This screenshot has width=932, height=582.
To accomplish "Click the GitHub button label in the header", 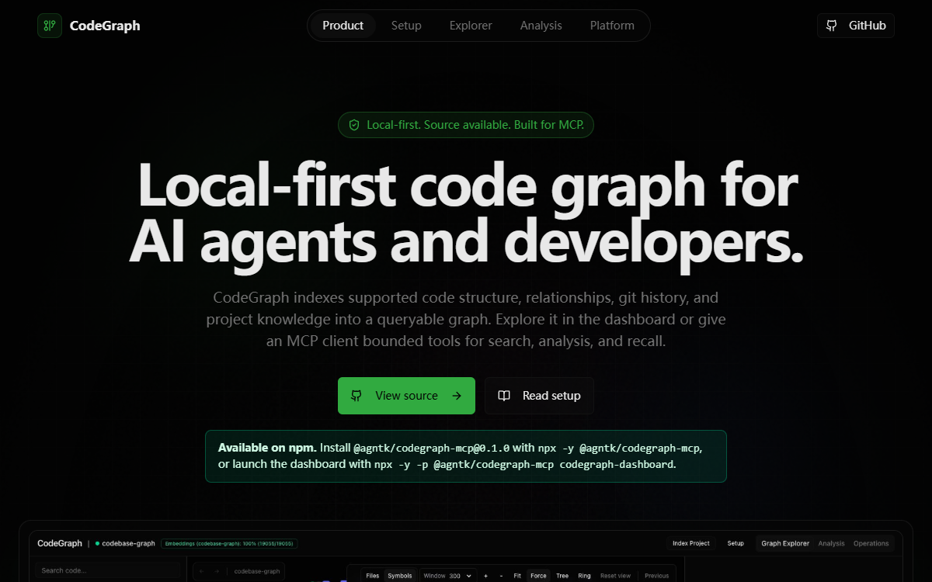I will click(x=867, y=26).
